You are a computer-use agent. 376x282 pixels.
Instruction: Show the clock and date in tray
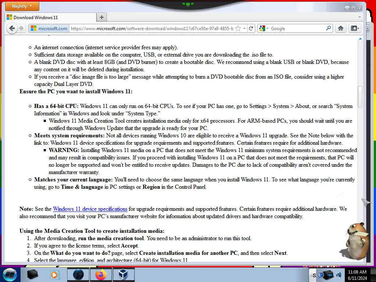[x=357, y=275]
